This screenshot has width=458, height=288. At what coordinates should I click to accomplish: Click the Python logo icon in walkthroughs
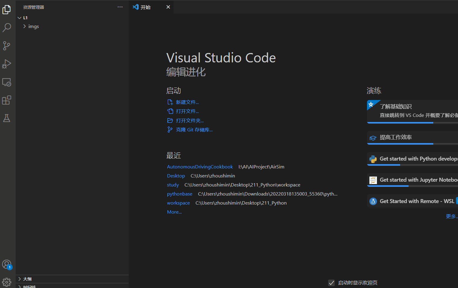click(373, 159)
